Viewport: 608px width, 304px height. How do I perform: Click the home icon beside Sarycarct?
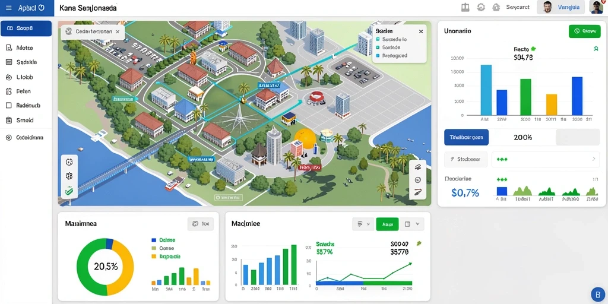(x=496, y=7)
